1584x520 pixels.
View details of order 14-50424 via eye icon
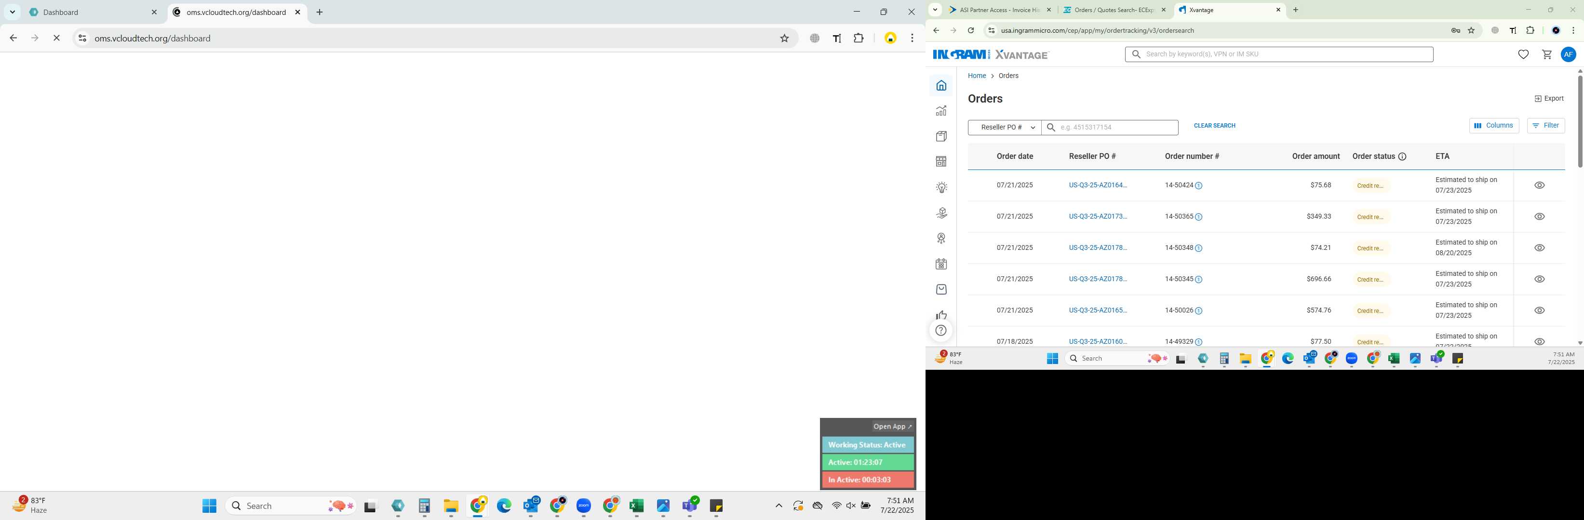coord(1539,185)
